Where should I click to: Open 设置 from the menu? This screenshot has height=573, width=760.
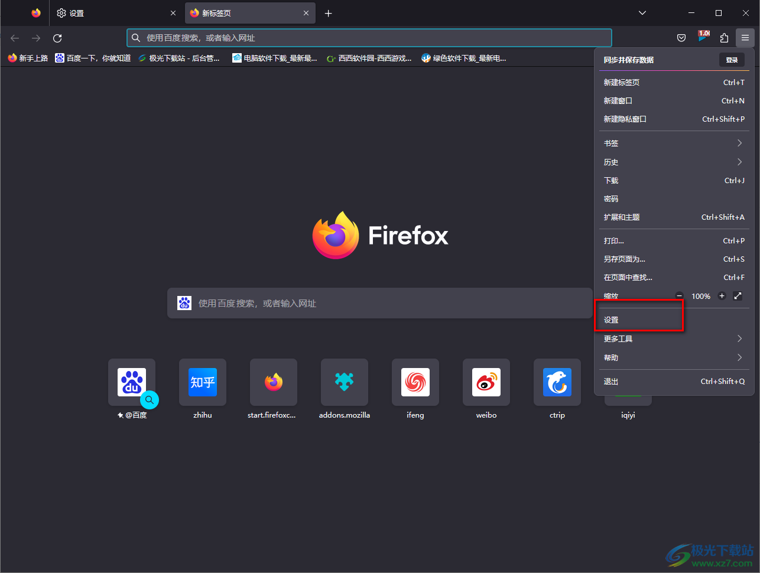tap(674, 320)
